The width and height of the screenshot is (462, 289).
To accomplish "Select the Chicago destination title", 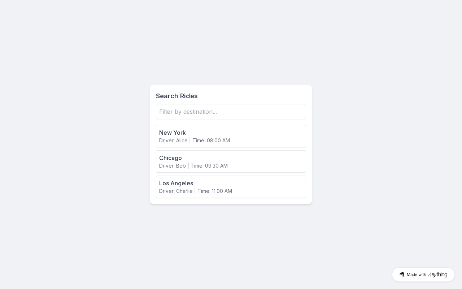I will [x=170, y=158].
